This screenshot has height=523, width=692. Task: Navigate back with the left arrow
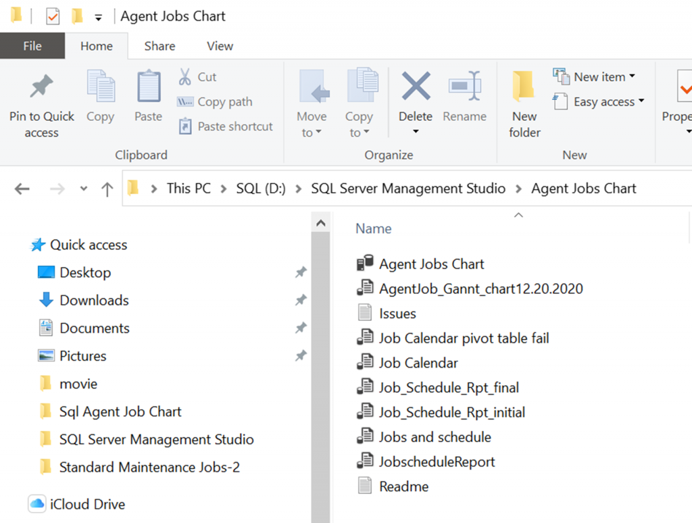pos(22,189)
